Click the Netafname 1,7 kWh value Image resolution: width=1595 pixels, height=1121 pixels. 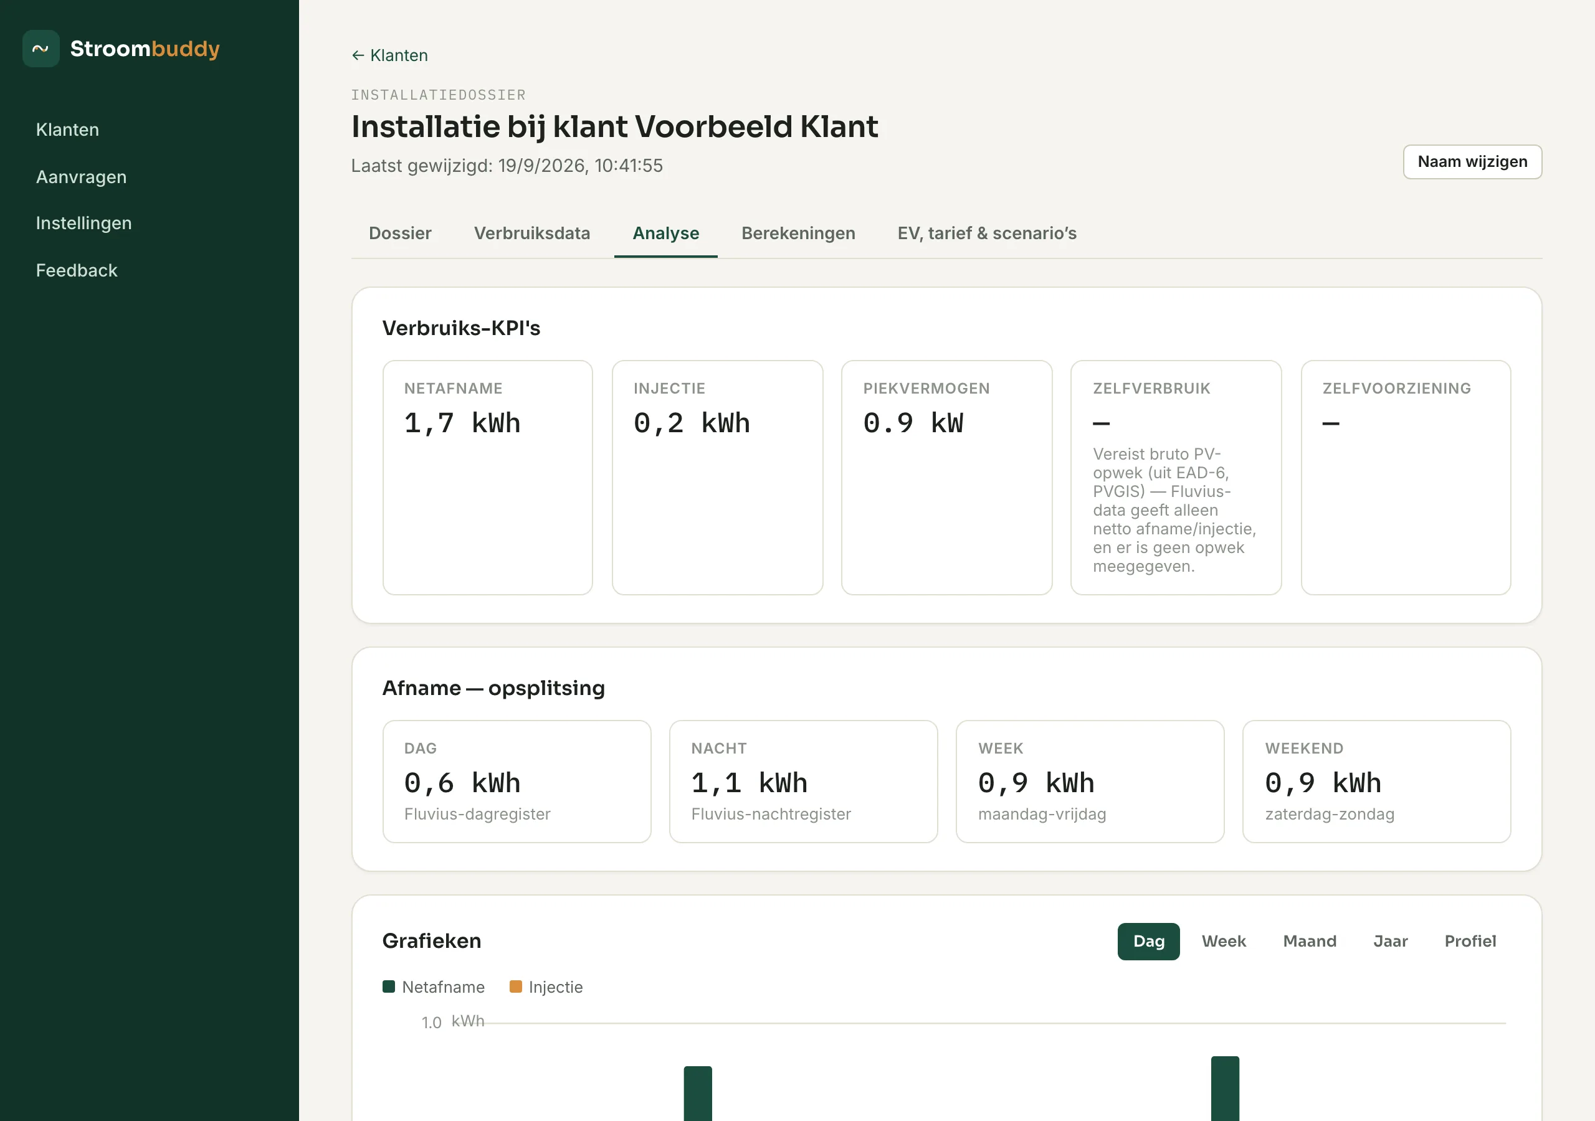462,423
